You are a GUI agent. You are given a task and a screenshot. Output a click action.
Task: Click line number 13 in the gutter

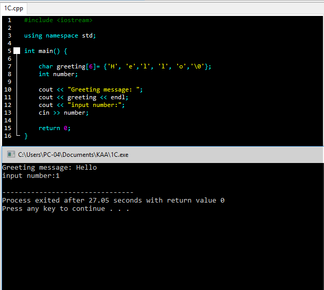(8, 113)
